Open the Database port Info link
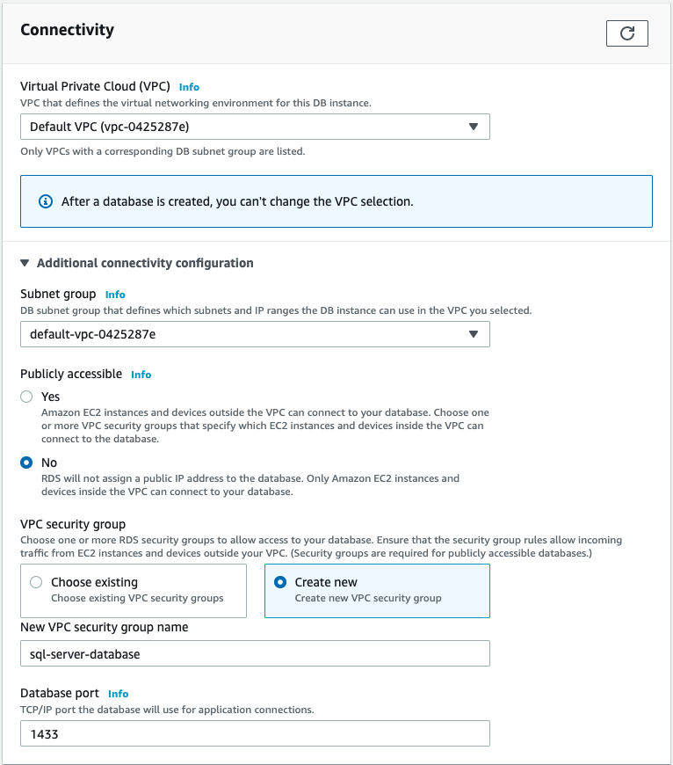 pyautogui.click(x=118, y=693)
